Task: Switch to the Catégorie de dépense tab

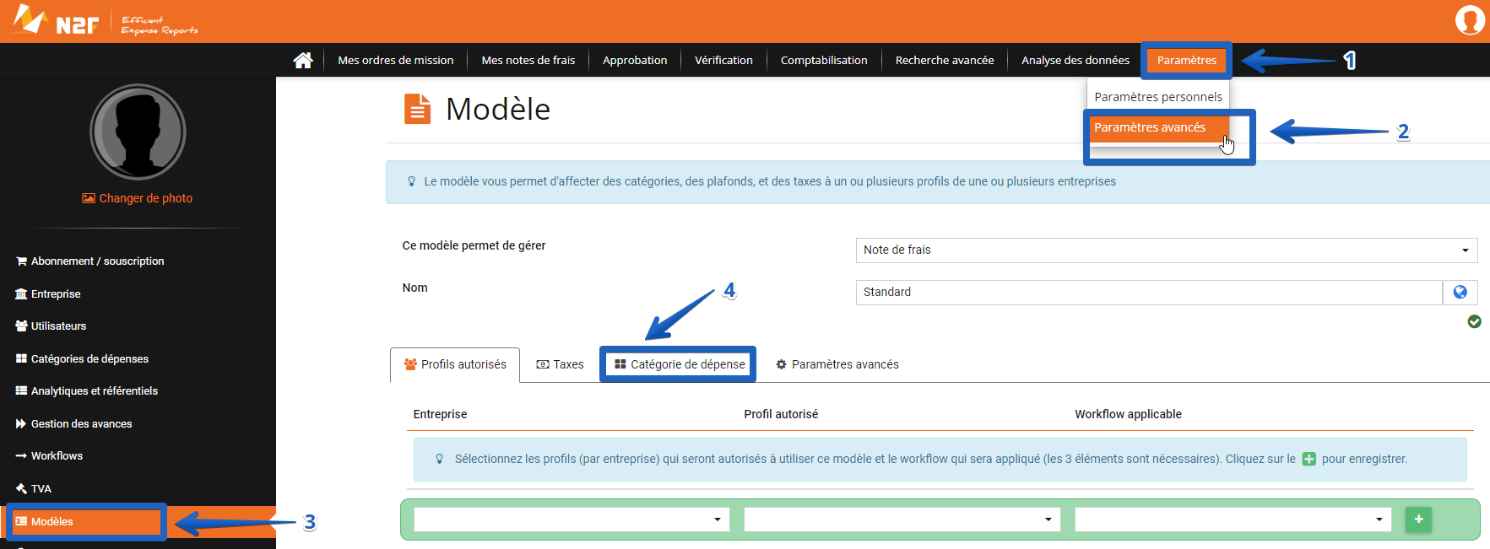Action: point(679,364)
